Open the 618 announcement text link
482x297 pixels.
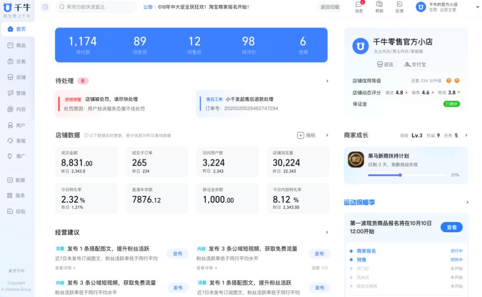tap(203, 7)
